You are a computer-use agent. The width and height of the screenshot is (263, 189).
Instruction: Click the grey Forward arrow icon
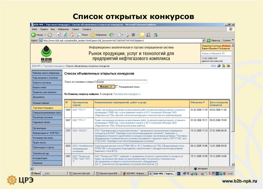point(50,35)
